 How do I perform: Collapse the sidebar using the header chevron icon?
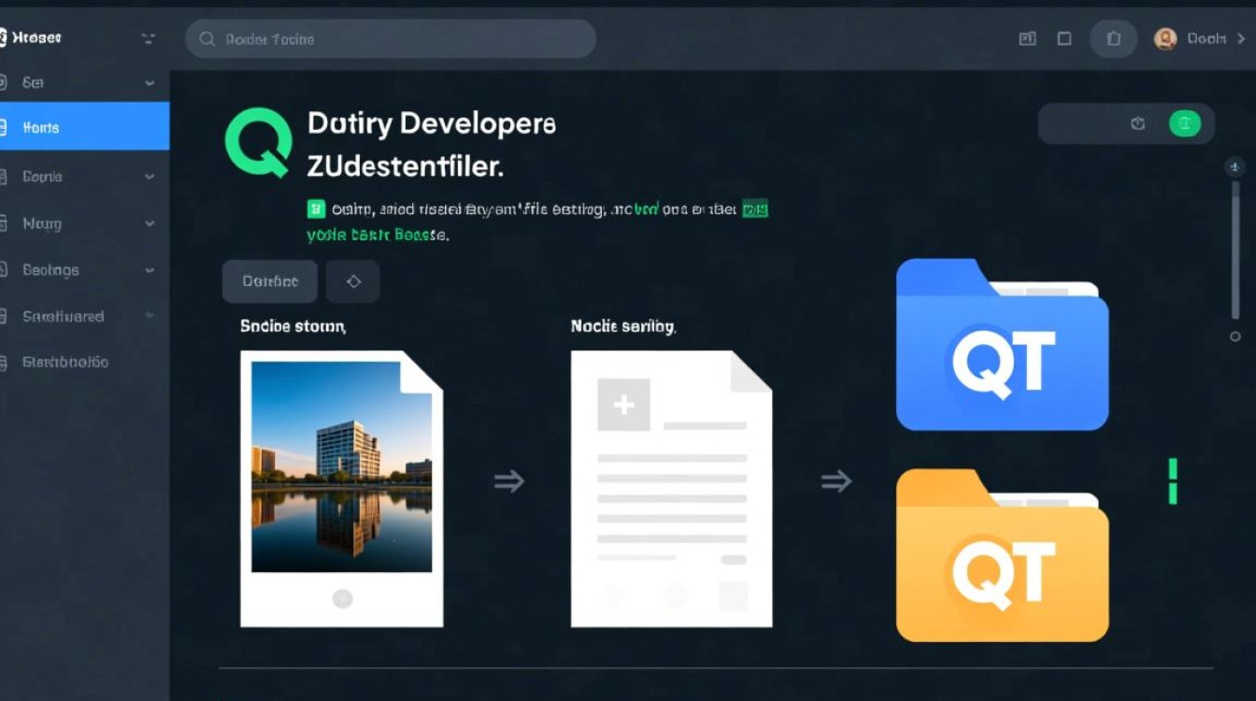[x=148, y=38]
